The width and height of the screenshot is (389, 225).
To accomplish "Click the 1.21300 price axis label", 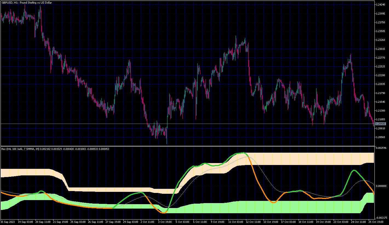I will pyautogui.click(x=381, y=111).
